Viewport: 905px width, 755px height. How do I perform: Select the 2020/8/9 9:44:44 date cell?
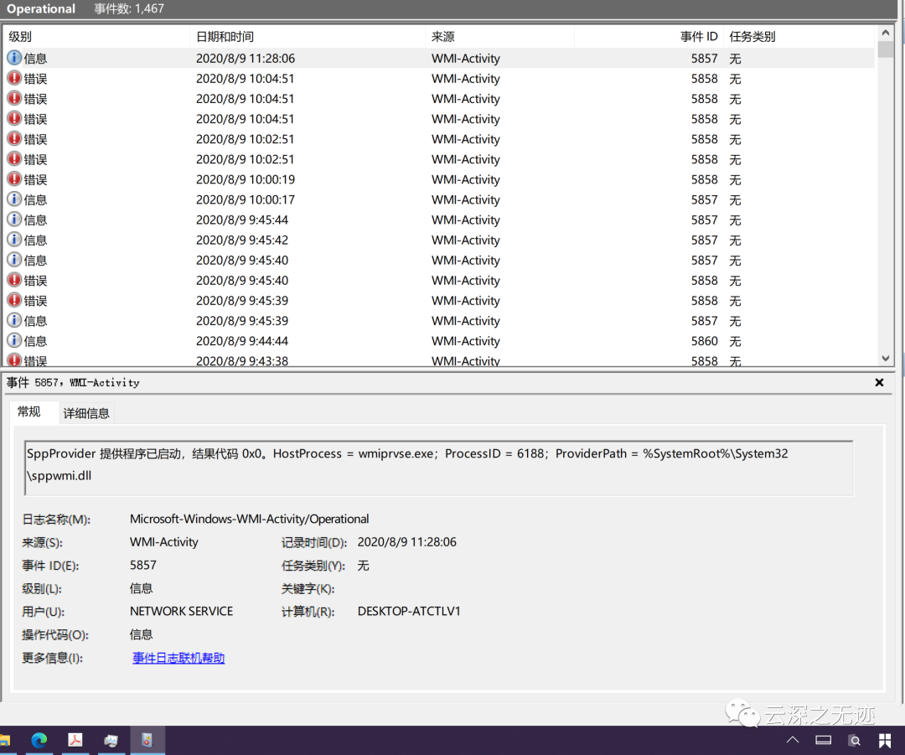coord(242,341)
